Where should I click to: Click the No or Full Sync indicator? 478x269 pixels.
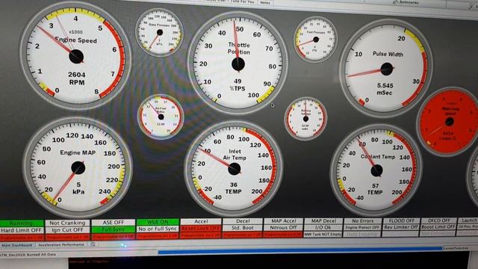tap(158, 229)
